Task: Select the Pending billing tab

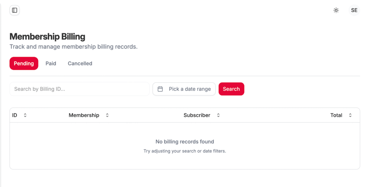Action: point(24,64)
